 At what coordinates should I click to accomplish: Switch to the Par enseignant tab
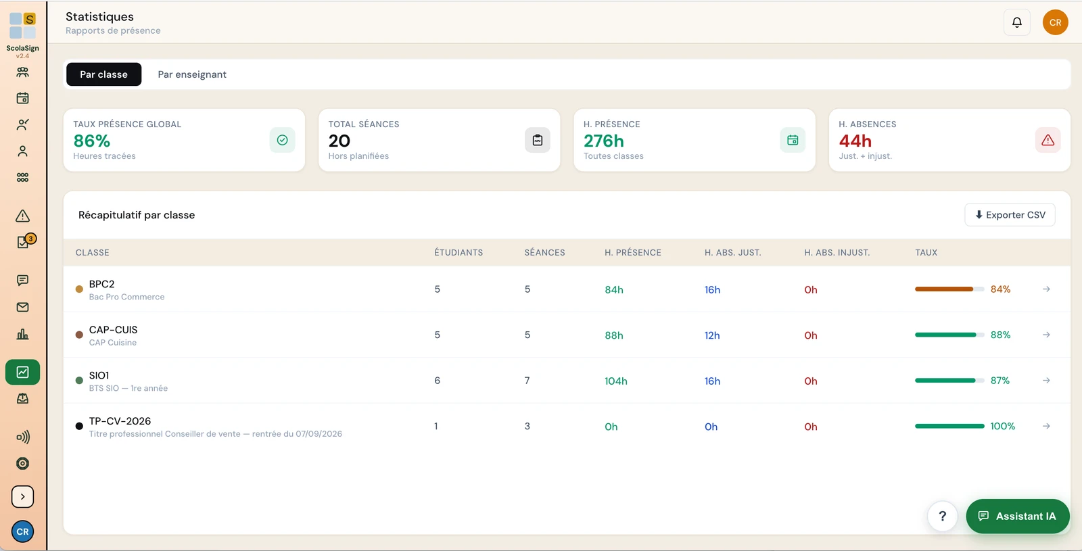click(192, 74)
